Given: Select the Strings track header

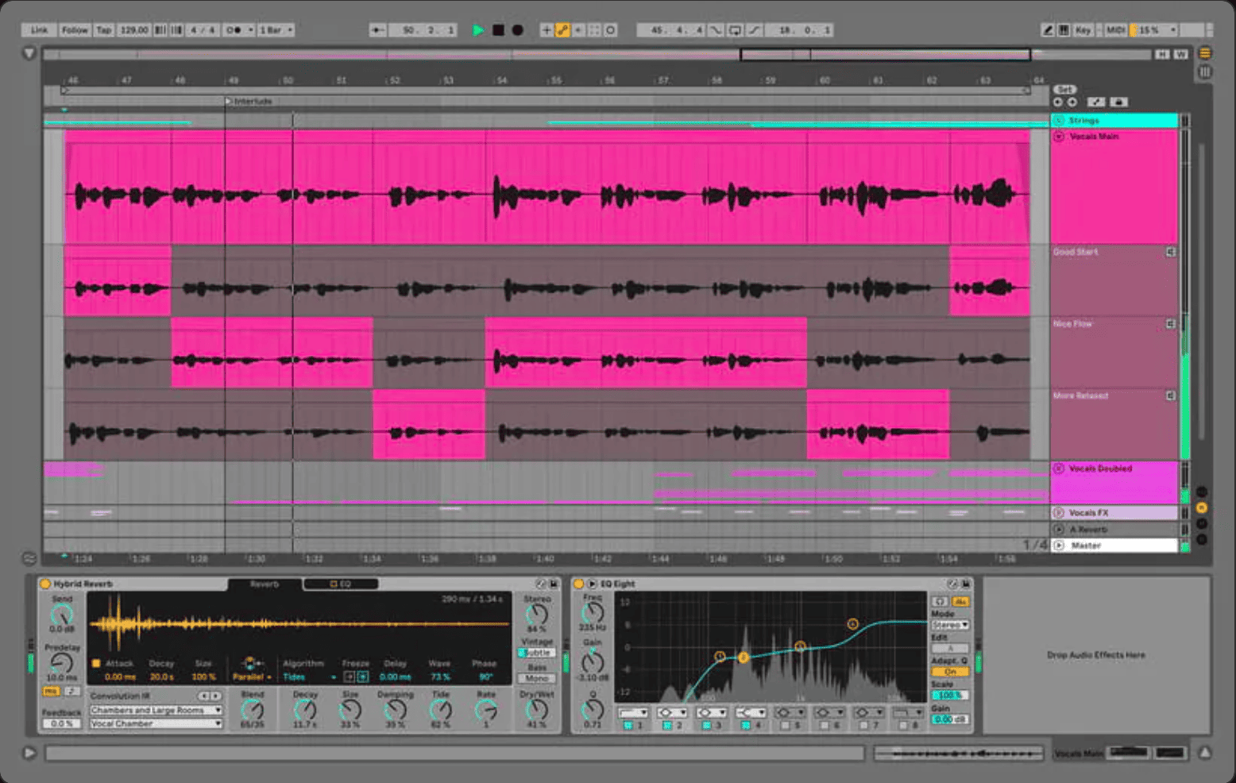Looking at the screenshot, I should coord(1114,121).
